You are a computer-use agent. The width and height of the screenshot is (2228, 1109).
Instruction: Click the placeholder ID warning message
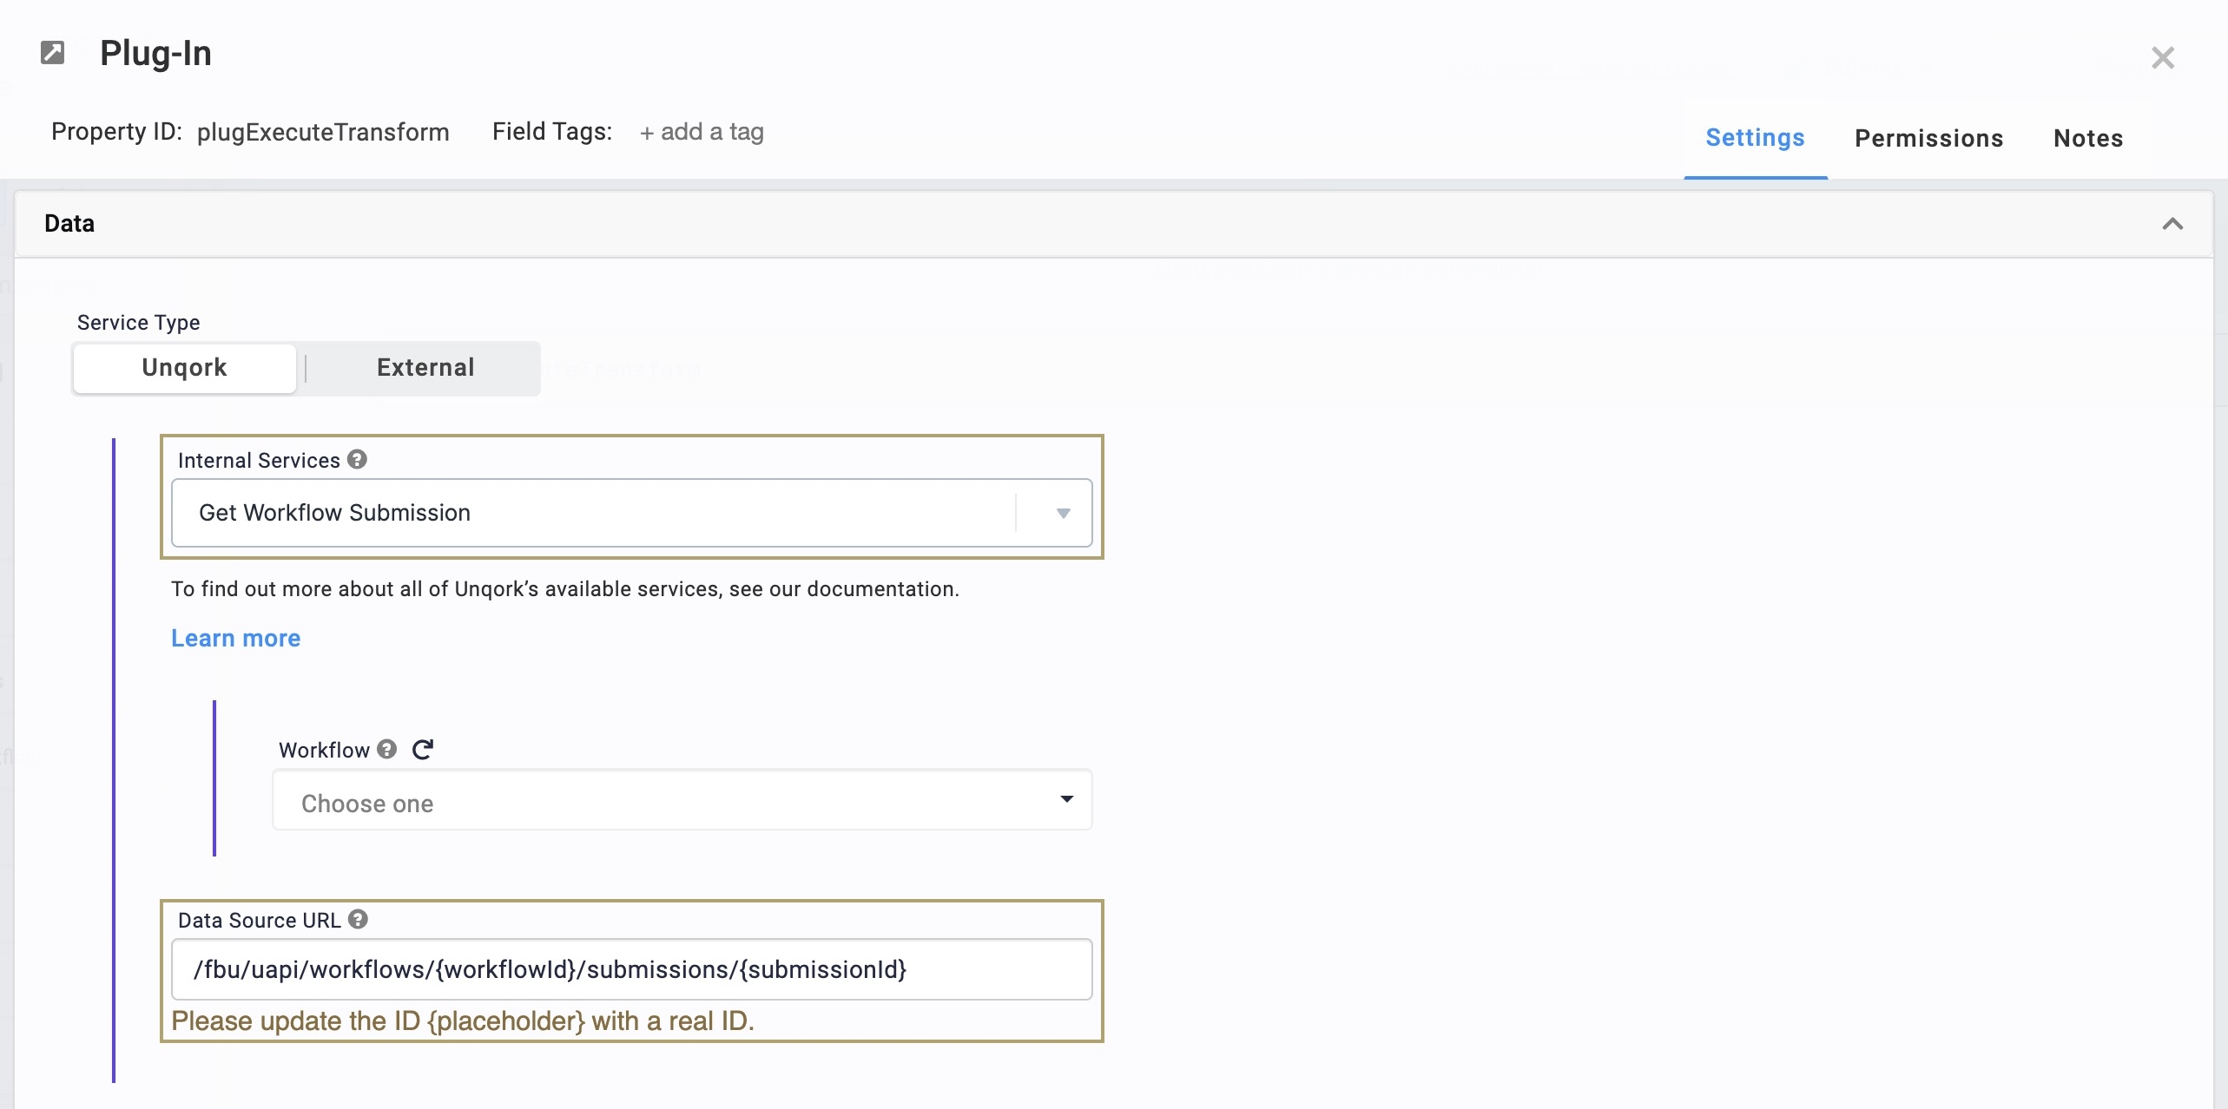pos(463,1021)
